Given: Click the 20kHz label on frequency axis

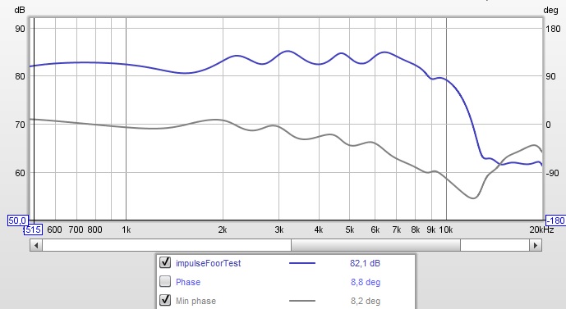Looking at the screenshot, I should [541, 229].
